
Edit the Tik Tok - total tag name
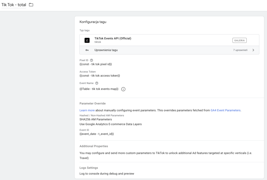(14, 5)
